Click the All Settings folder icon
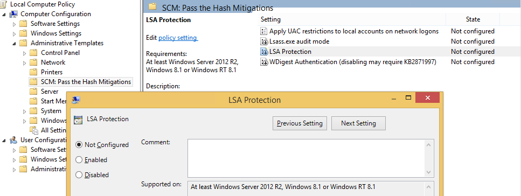Viewport: 521px width, 196px height. coord(33,130)
